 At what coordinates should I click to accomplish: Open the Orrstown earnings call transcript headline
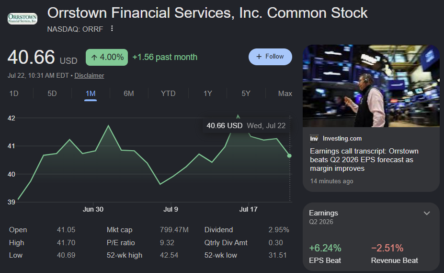tap(364, 159)
